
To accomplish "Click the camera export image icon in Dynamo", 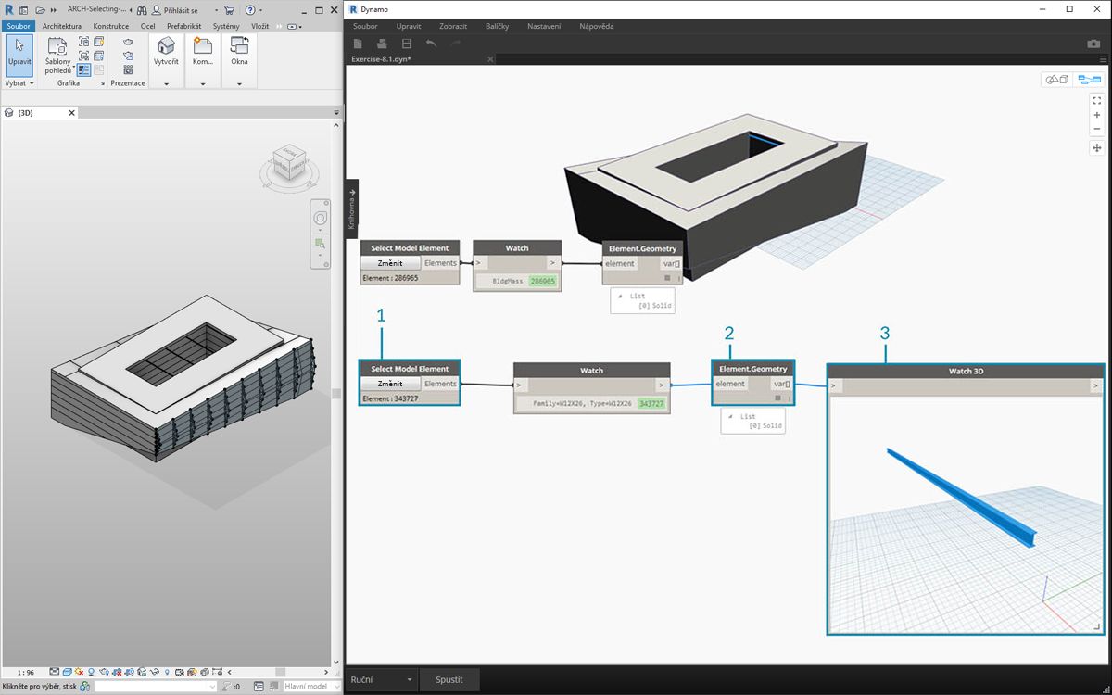I will (x=1093, y=44).
